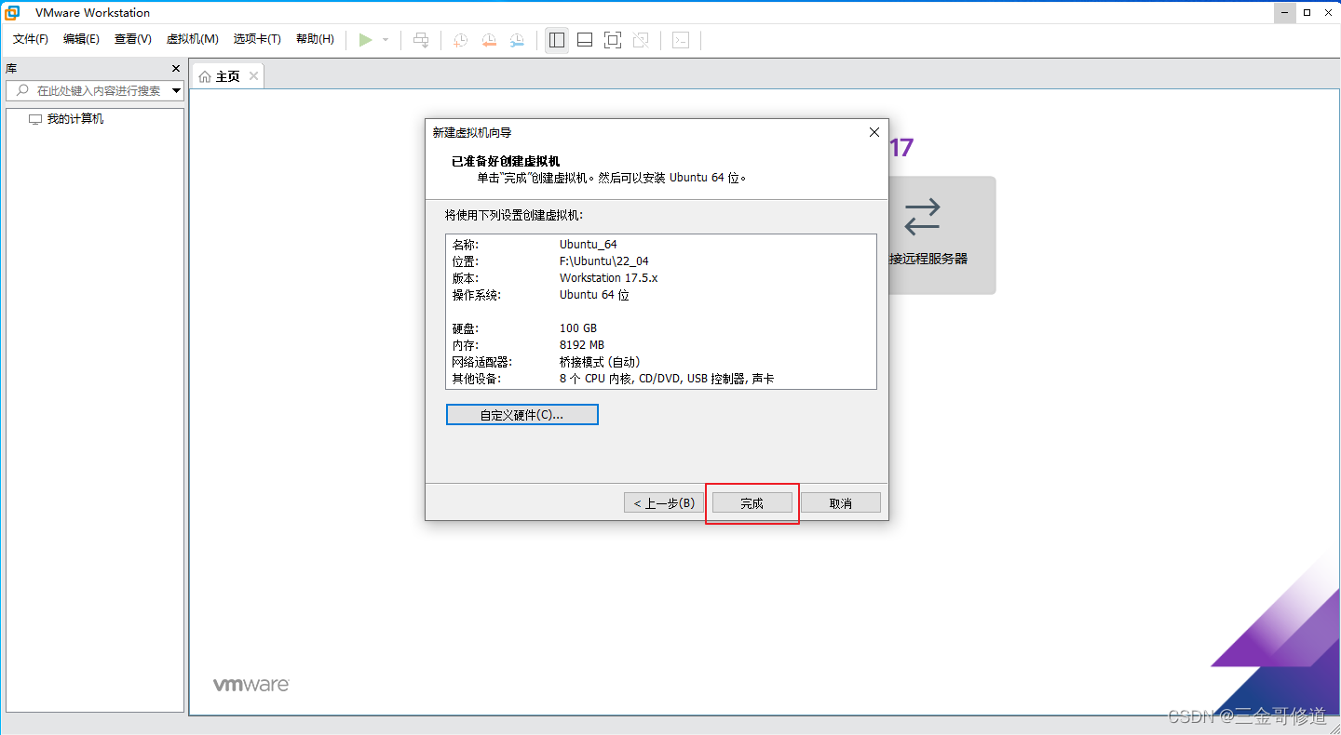Click the VMware Workstation title bar logo
The width and height of the screenshot is (1341, 735).
pos(13,13)
